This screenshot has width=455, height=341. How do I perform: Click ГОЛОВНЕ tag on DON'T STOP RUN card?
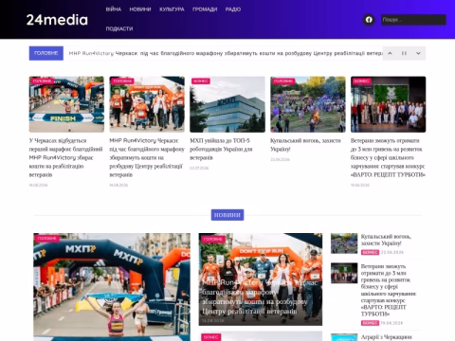pyautogui.click(x=213, y=239)
